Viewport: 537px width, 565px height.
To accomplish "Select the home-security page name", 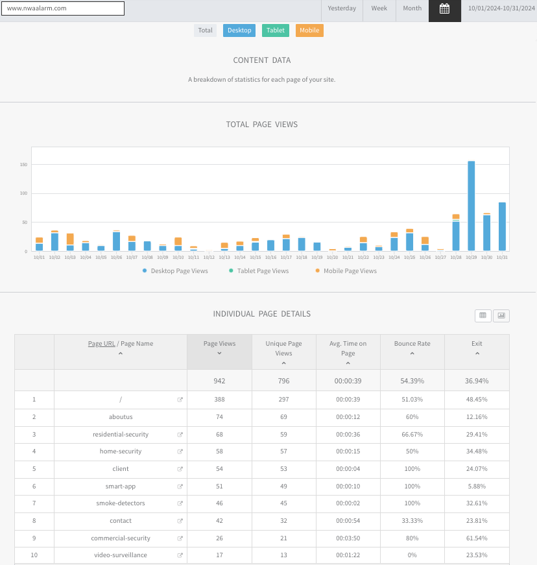I will 121,451.
